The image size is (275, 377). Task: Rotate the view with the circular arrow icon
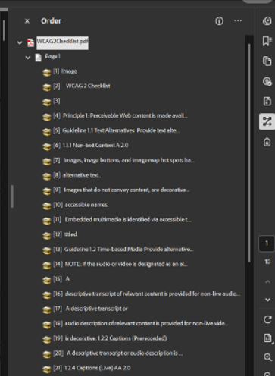(267, 319)
